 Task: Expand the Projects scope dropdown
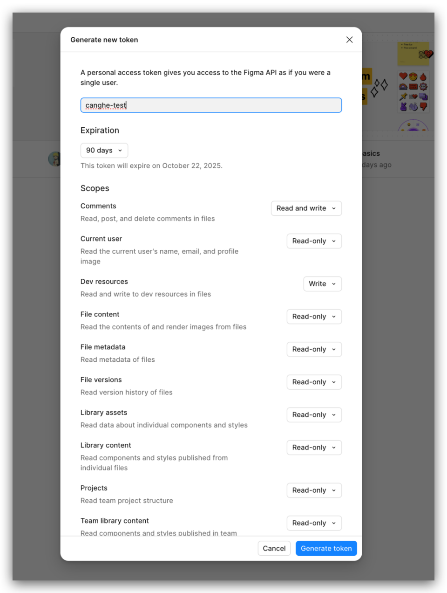314,490
